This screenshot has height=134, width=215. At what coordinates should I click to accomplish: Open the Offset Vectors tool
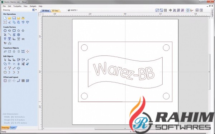(5, 81)
